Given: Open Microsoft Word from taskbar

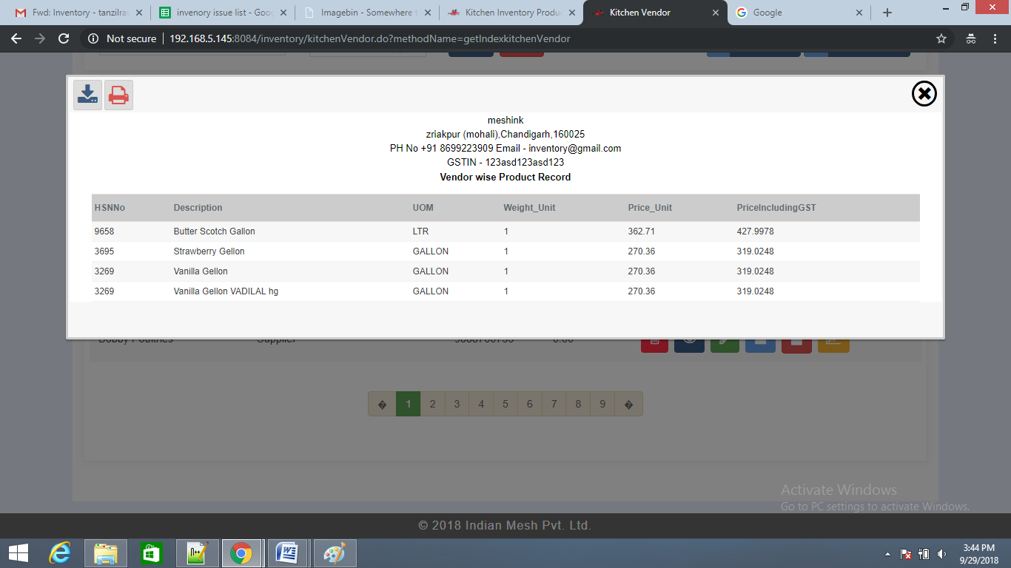Looking at the screenshot, I should click(x=287, y=552).
